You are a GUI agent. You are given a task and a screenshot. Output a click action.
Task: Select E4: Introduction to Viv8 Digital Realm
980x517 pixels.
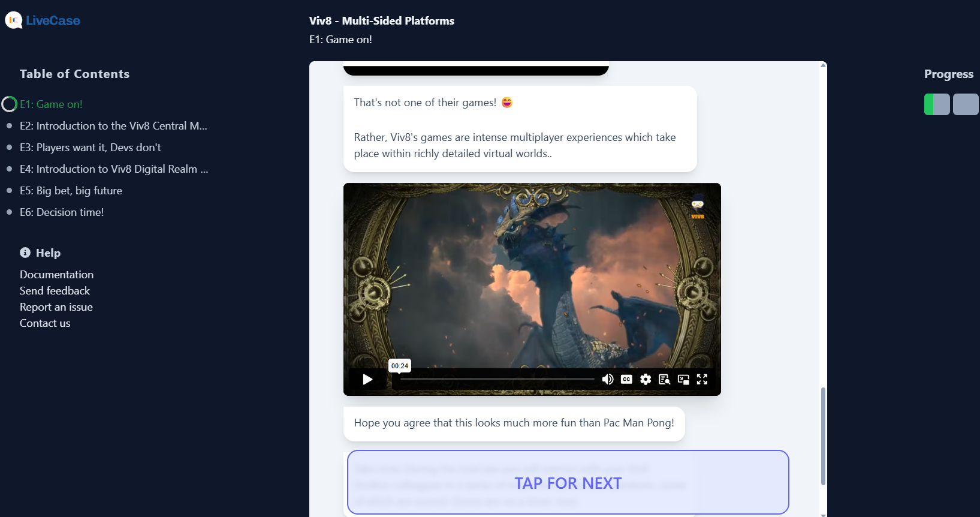(x=114, y=169)
